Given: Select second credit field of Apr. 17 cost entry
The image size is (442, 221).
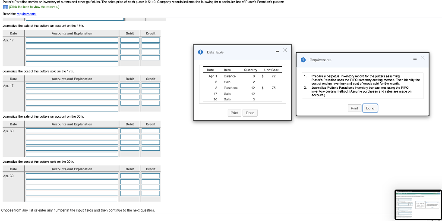Looking at the screenshot, I should (x=151, y=92).
